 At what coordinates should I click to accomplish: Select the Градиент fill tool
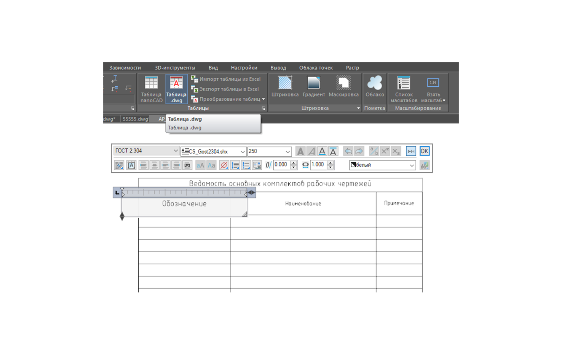click(x=314, y=87)
